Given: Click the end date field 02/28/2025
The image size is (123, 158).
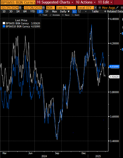Looking at the screenshot, I should click(x=33, y=8).
